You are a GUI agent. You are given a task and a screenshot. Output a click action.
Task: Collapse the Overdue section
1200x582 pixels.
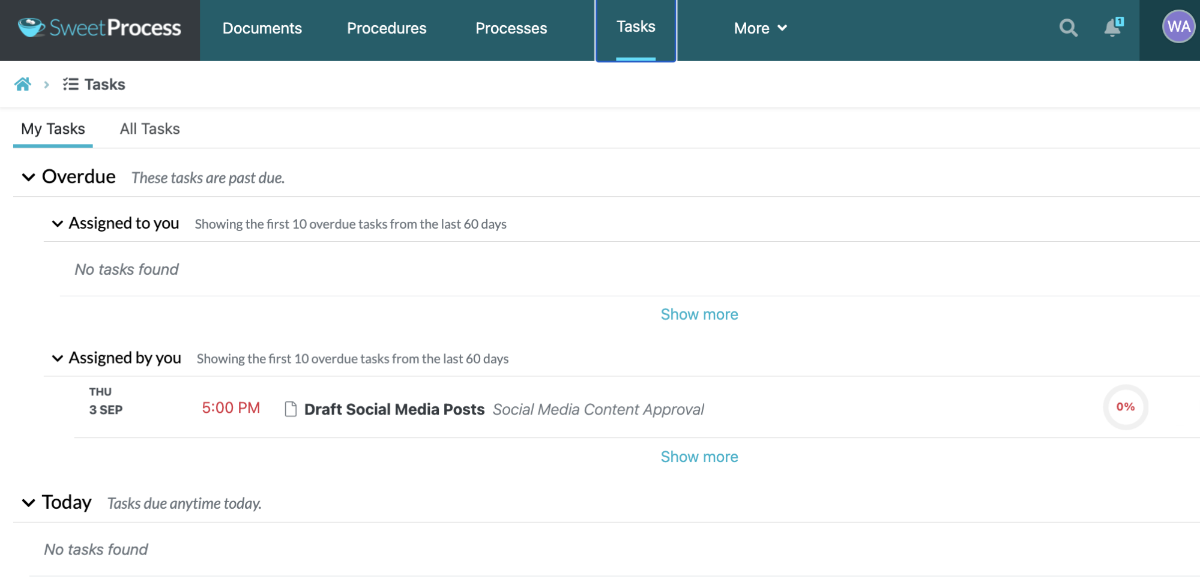click(x=28, y=177)
